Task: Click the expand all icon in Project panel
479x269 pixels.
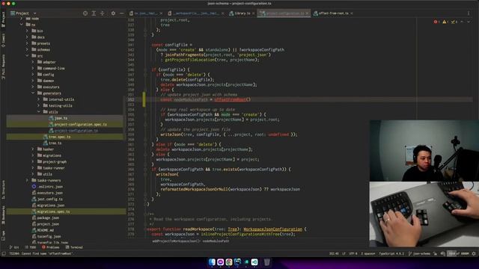Action: click(x=94, y=13)
